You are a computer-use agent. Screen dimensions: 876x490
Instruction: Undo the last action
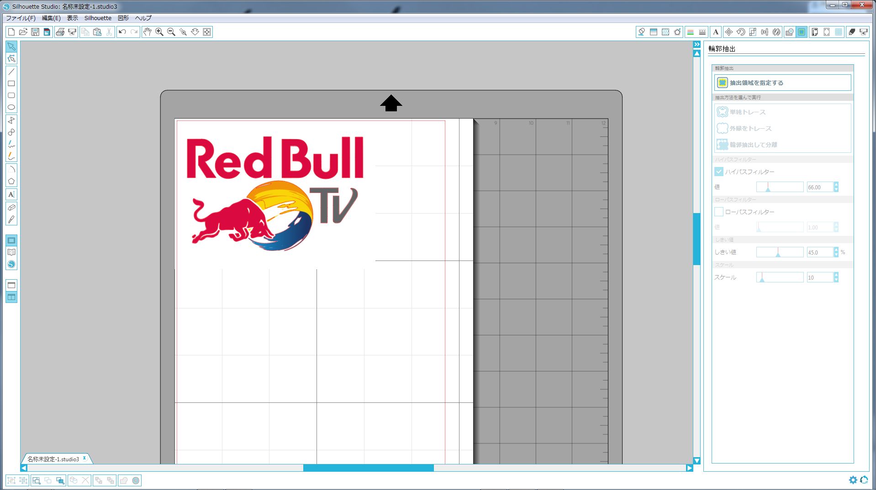[122, 32]
